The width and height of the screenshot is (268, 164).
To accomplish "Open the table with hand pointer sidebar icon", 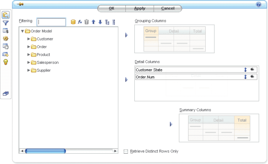I will click(6, 47).
